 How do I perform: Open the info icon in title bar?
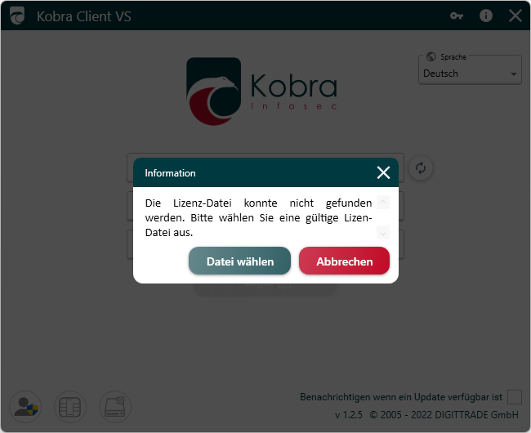pyautogui.click(x=486, y=16)
